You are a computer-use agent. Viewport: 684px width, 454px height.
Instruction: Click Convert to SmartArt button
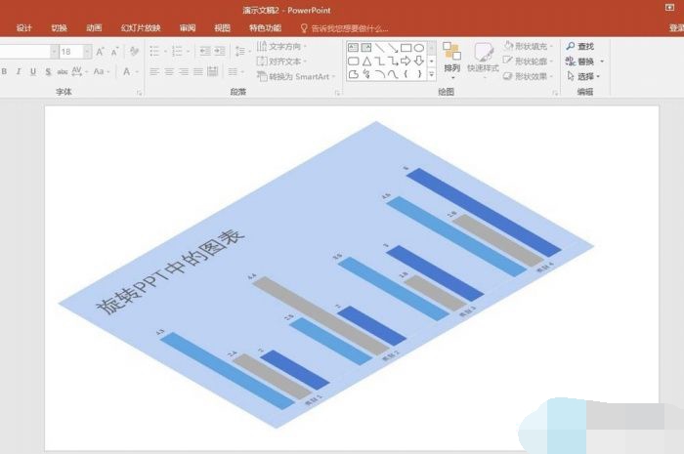tap(297, 75)
